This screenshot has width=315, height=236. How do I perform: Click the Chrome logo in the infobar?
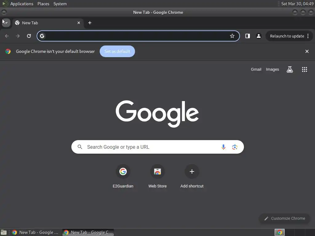(8, 51)
